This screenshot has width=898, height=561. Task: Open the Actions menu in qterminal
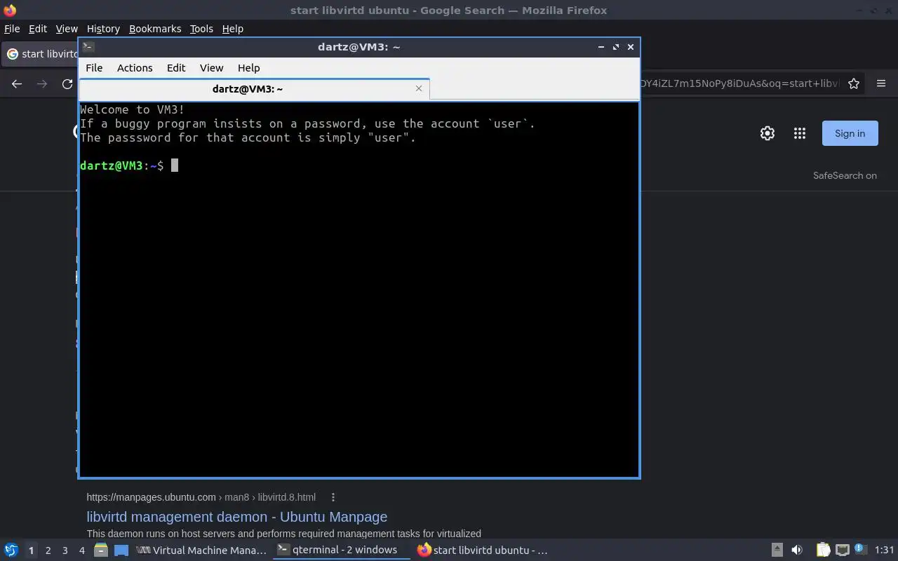point(135,68)
